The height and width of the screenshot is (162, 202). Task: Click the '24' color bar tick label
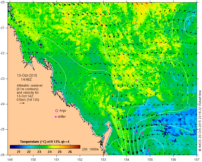pyautogui.click(x=49, y=152)
